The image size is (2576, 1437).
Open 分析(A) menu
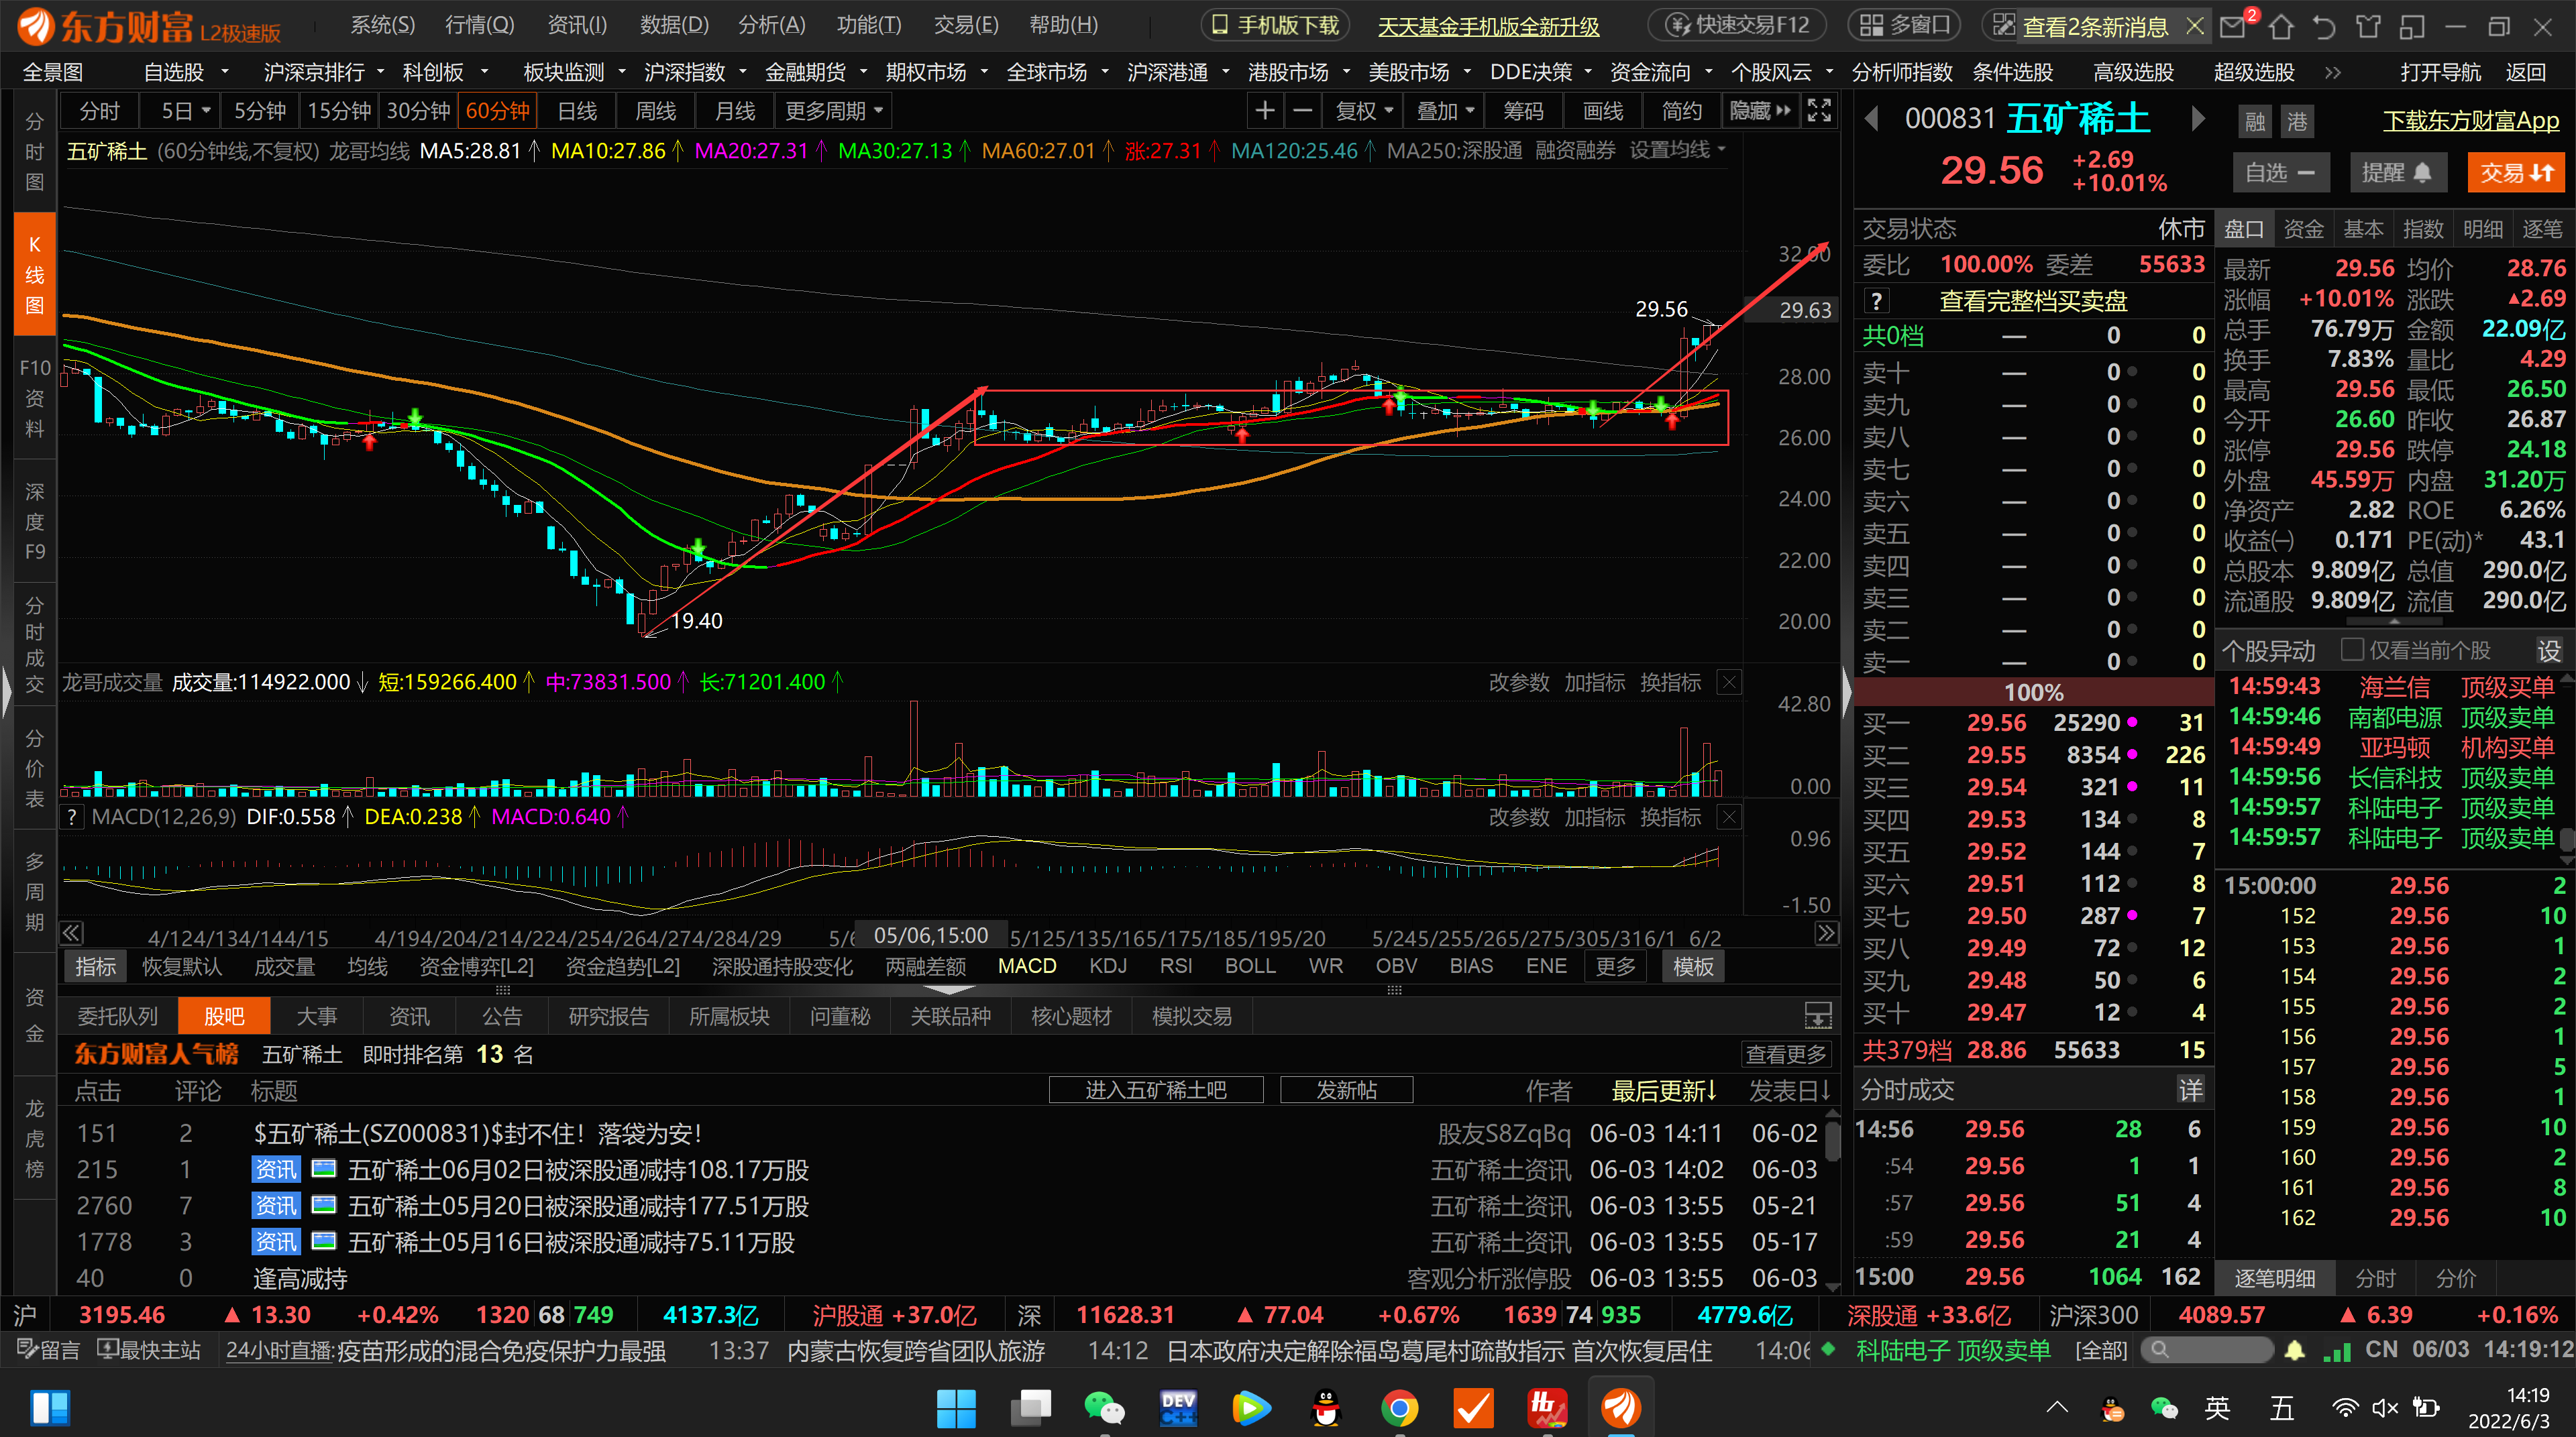pyautogui.click(x=771, y=25)
